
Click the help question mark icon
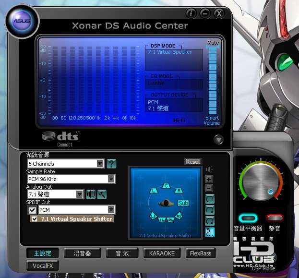(x=111, y=164)
